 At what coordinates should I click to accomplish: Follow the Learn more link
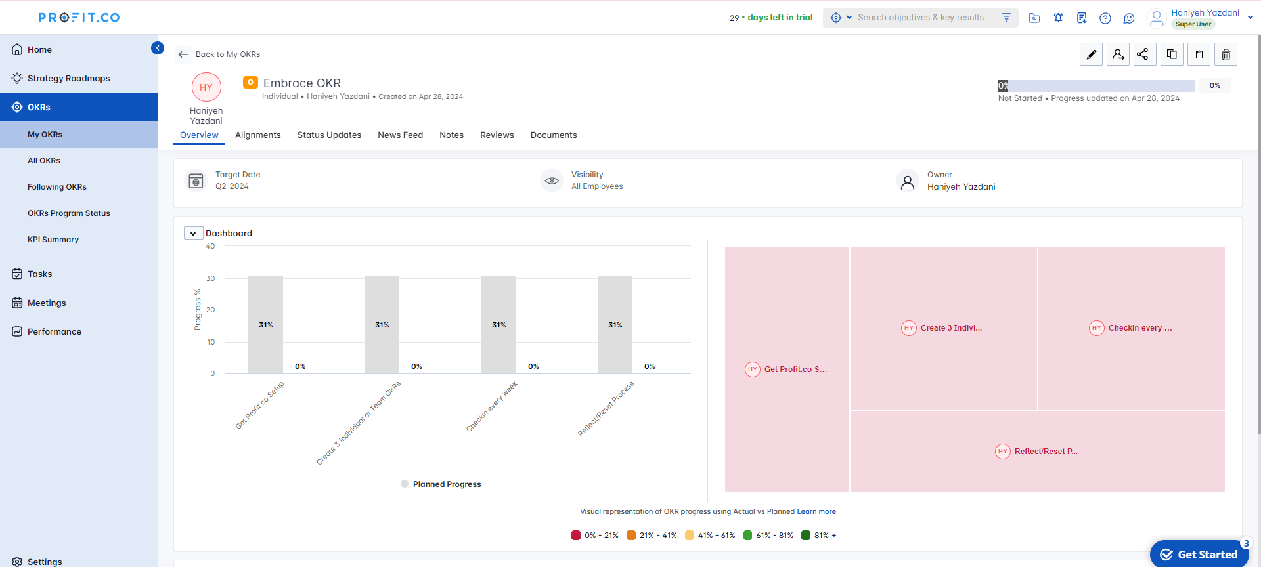pyautogui.click(x=816, y=512)
